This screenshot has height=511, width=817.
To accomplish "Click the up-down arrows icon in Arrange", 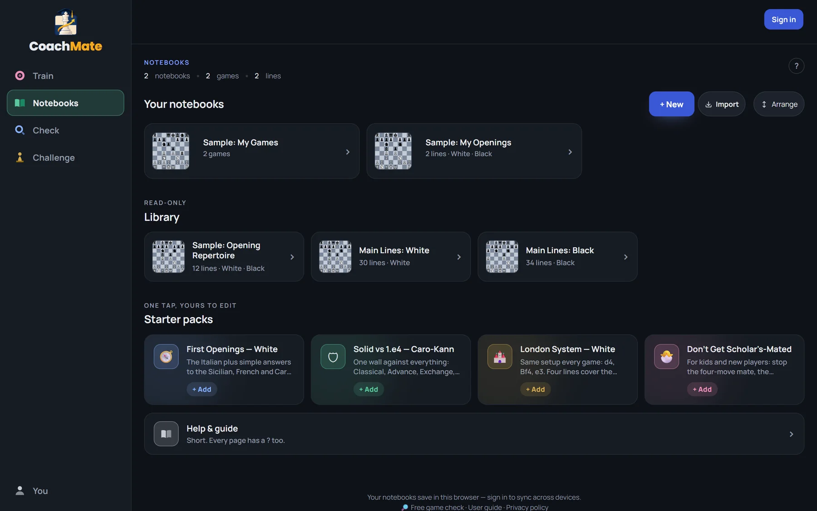I will click(764, 104).
